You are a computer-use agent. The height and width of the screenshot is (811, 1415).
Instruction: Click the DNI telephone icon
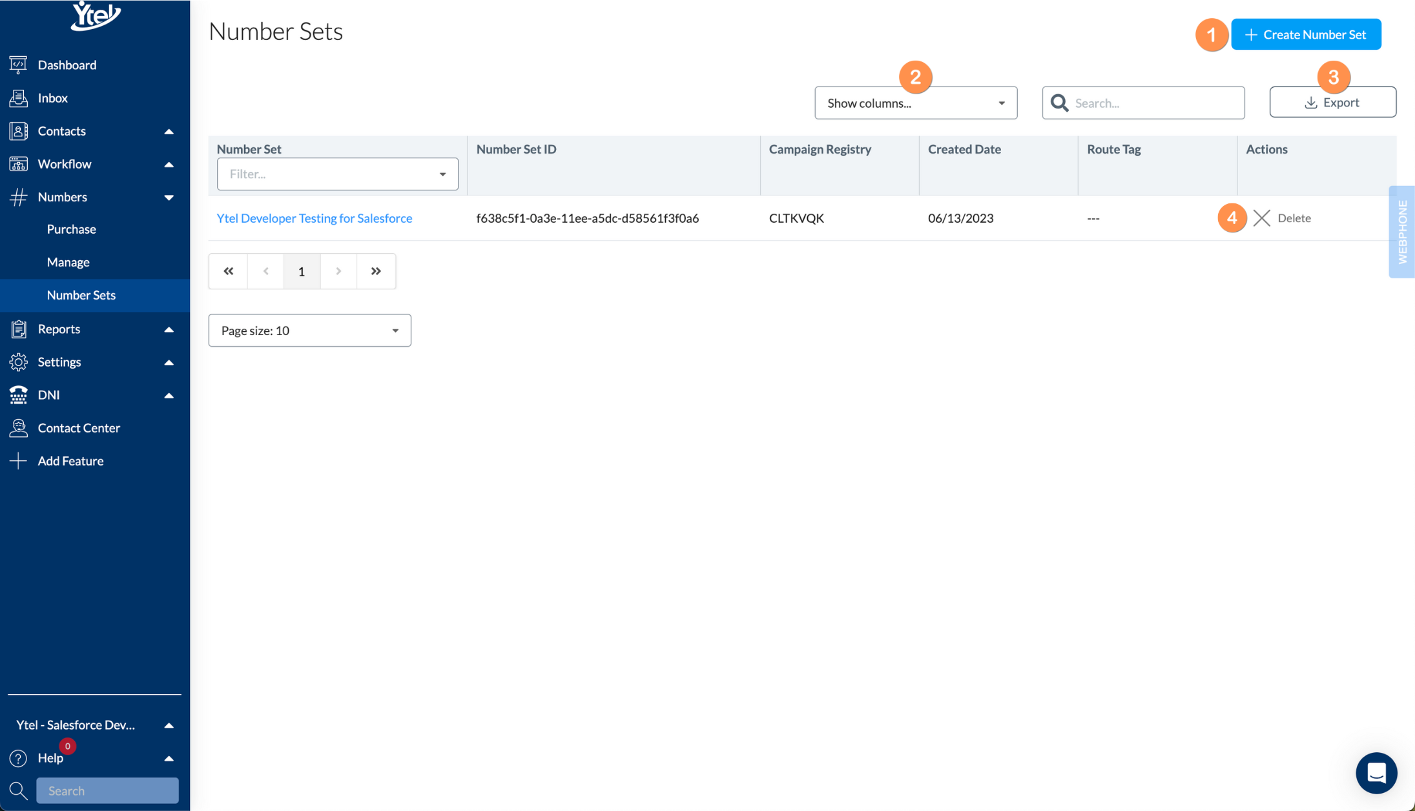18,395
